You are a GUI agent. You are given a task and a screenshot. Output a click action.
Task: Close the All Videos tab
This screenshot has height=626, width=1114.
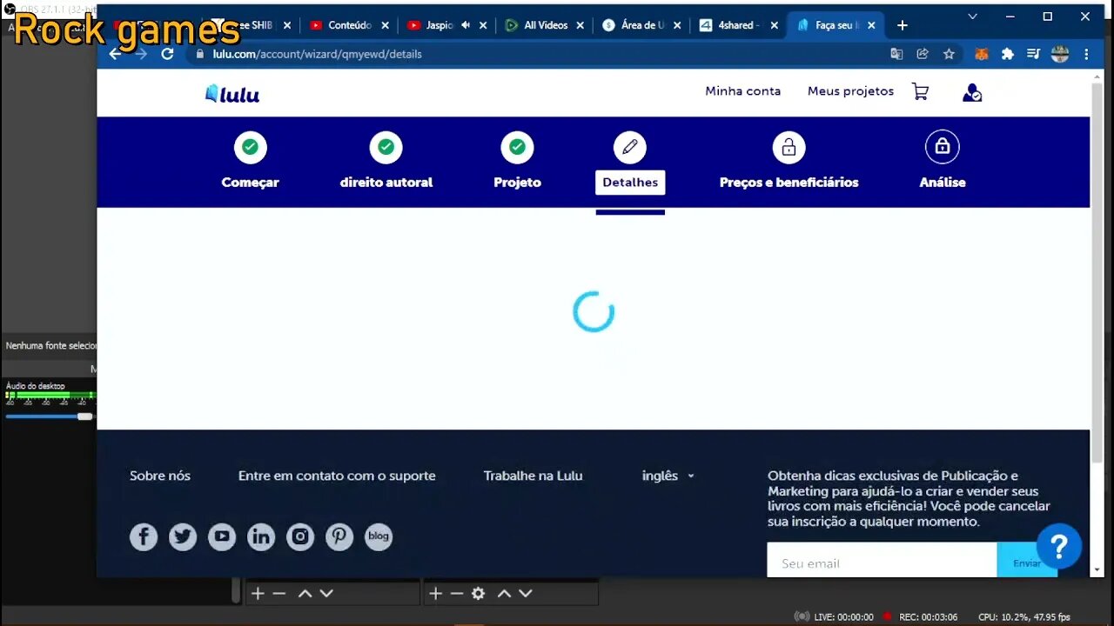pyautogui.click(x=580, y=25)
